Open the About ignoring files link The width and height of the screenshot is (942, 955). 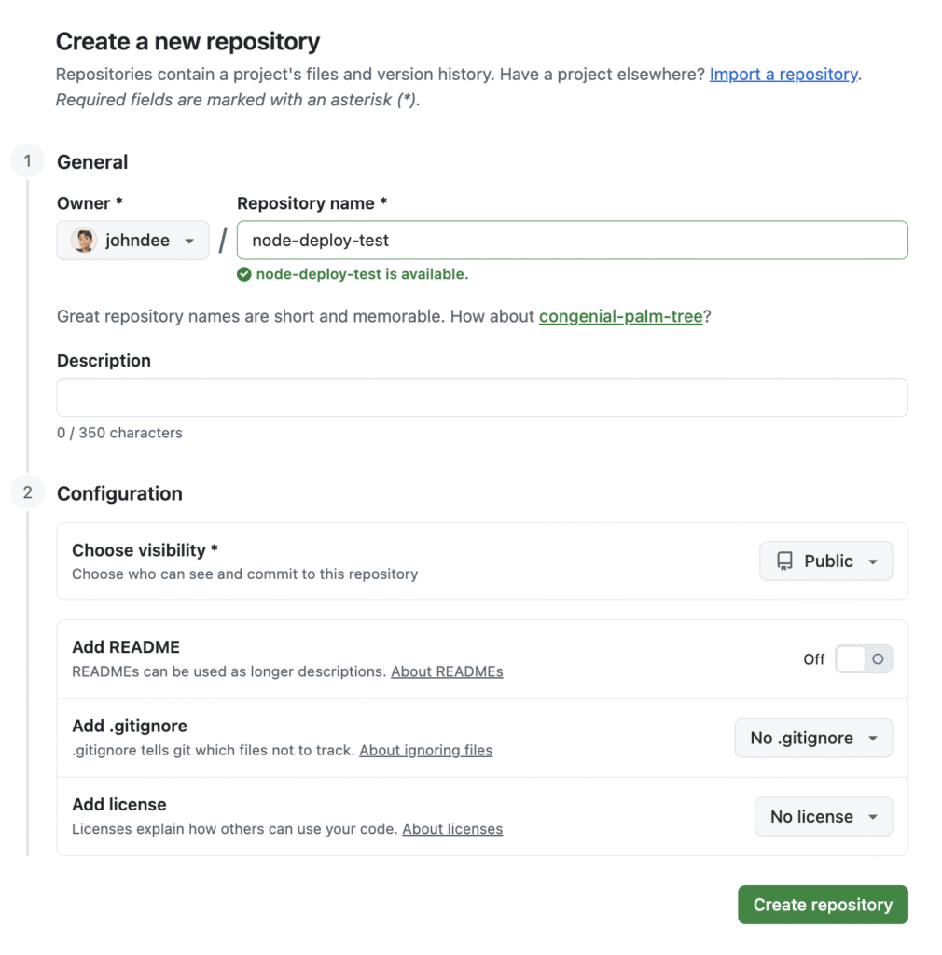tap(426, 750)
